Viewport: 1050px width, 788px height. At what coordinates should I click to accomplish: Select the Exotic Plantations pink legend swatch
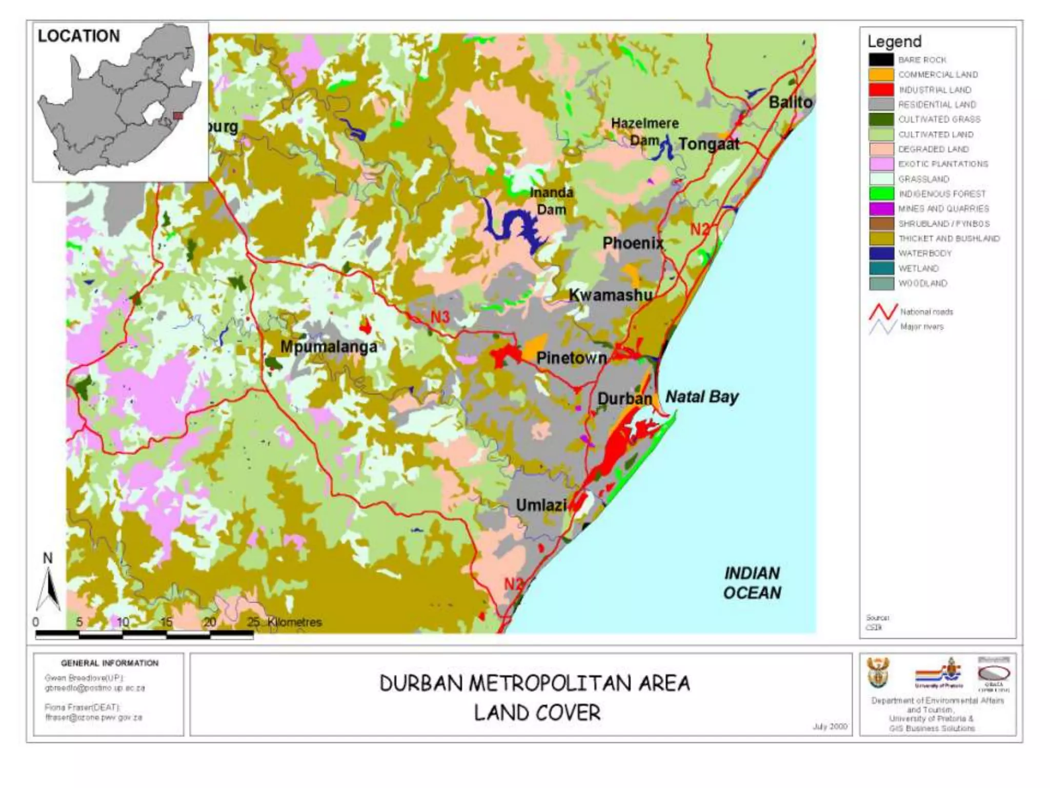881,164
